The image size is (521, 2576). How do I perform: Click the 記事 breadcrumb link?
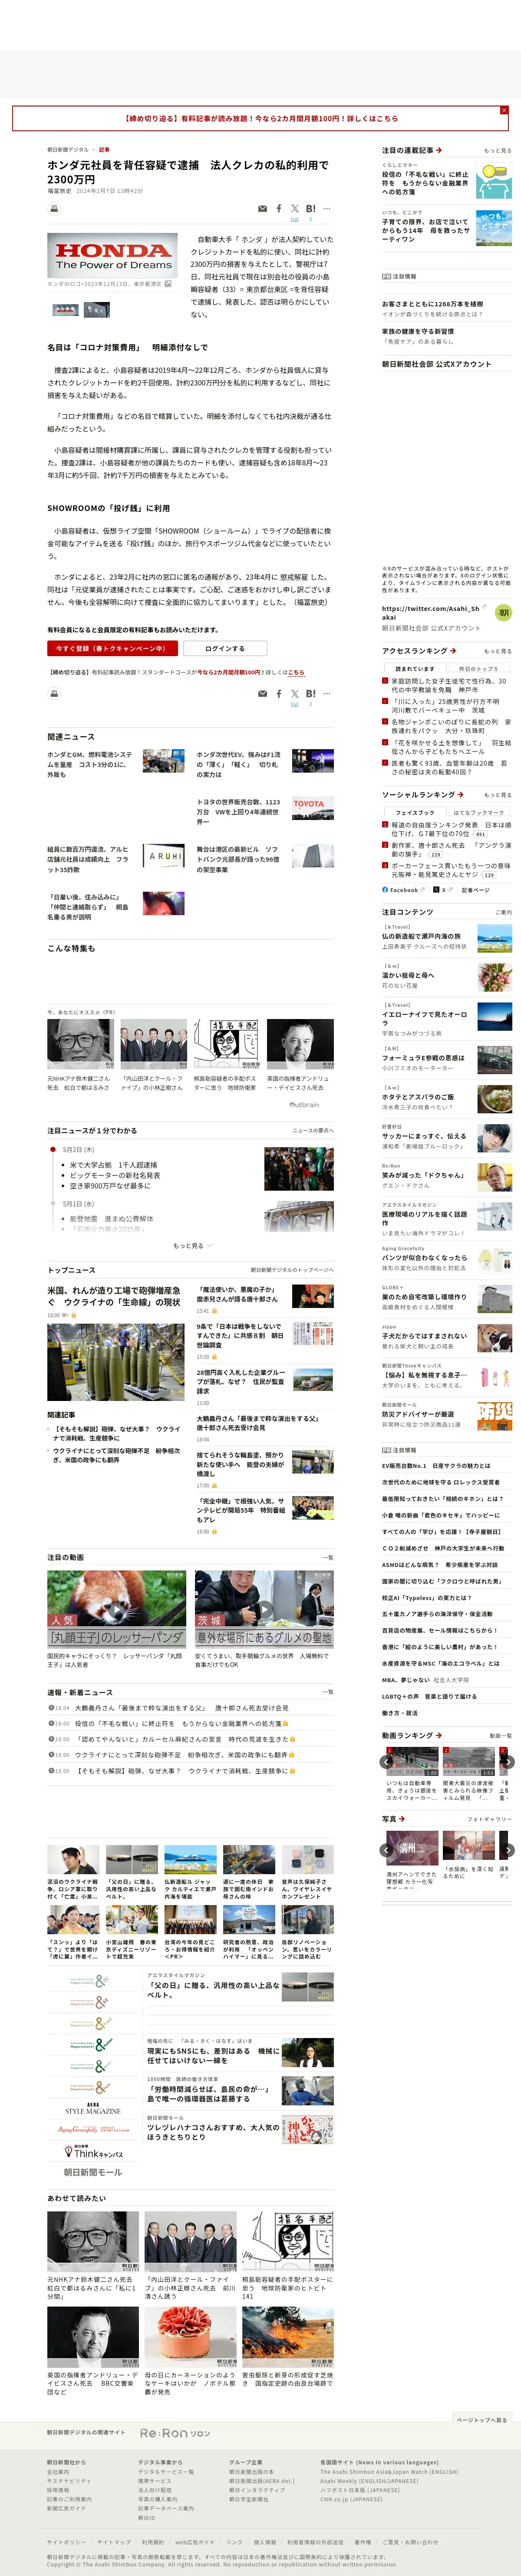104,149
